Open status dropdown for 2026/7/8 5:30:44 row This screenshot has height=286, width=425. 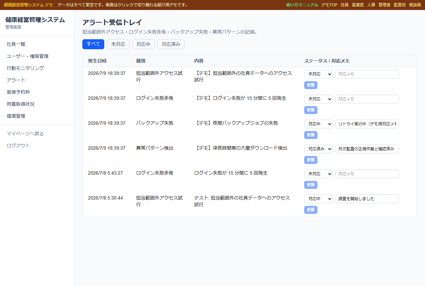click(318, 199)
